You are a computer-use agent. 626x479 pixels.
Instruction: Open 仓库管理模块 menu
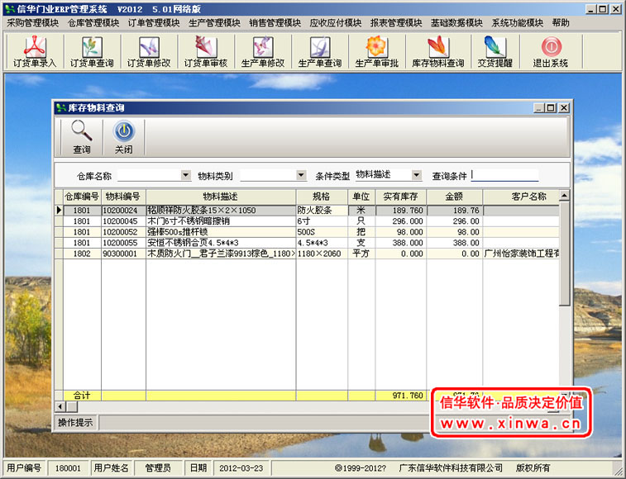[x=93, y=23]
